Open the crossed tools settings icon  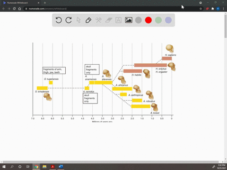click(98, 20)
